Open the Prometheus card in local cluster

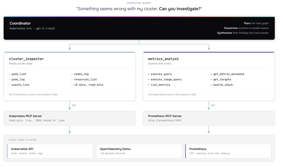click(x=228, y=151)
